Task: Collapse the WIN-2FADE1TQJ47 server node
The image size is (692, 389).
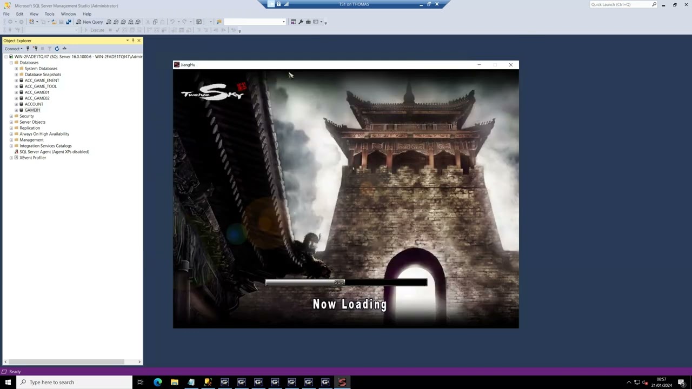Action: click(x=5, y=57)
